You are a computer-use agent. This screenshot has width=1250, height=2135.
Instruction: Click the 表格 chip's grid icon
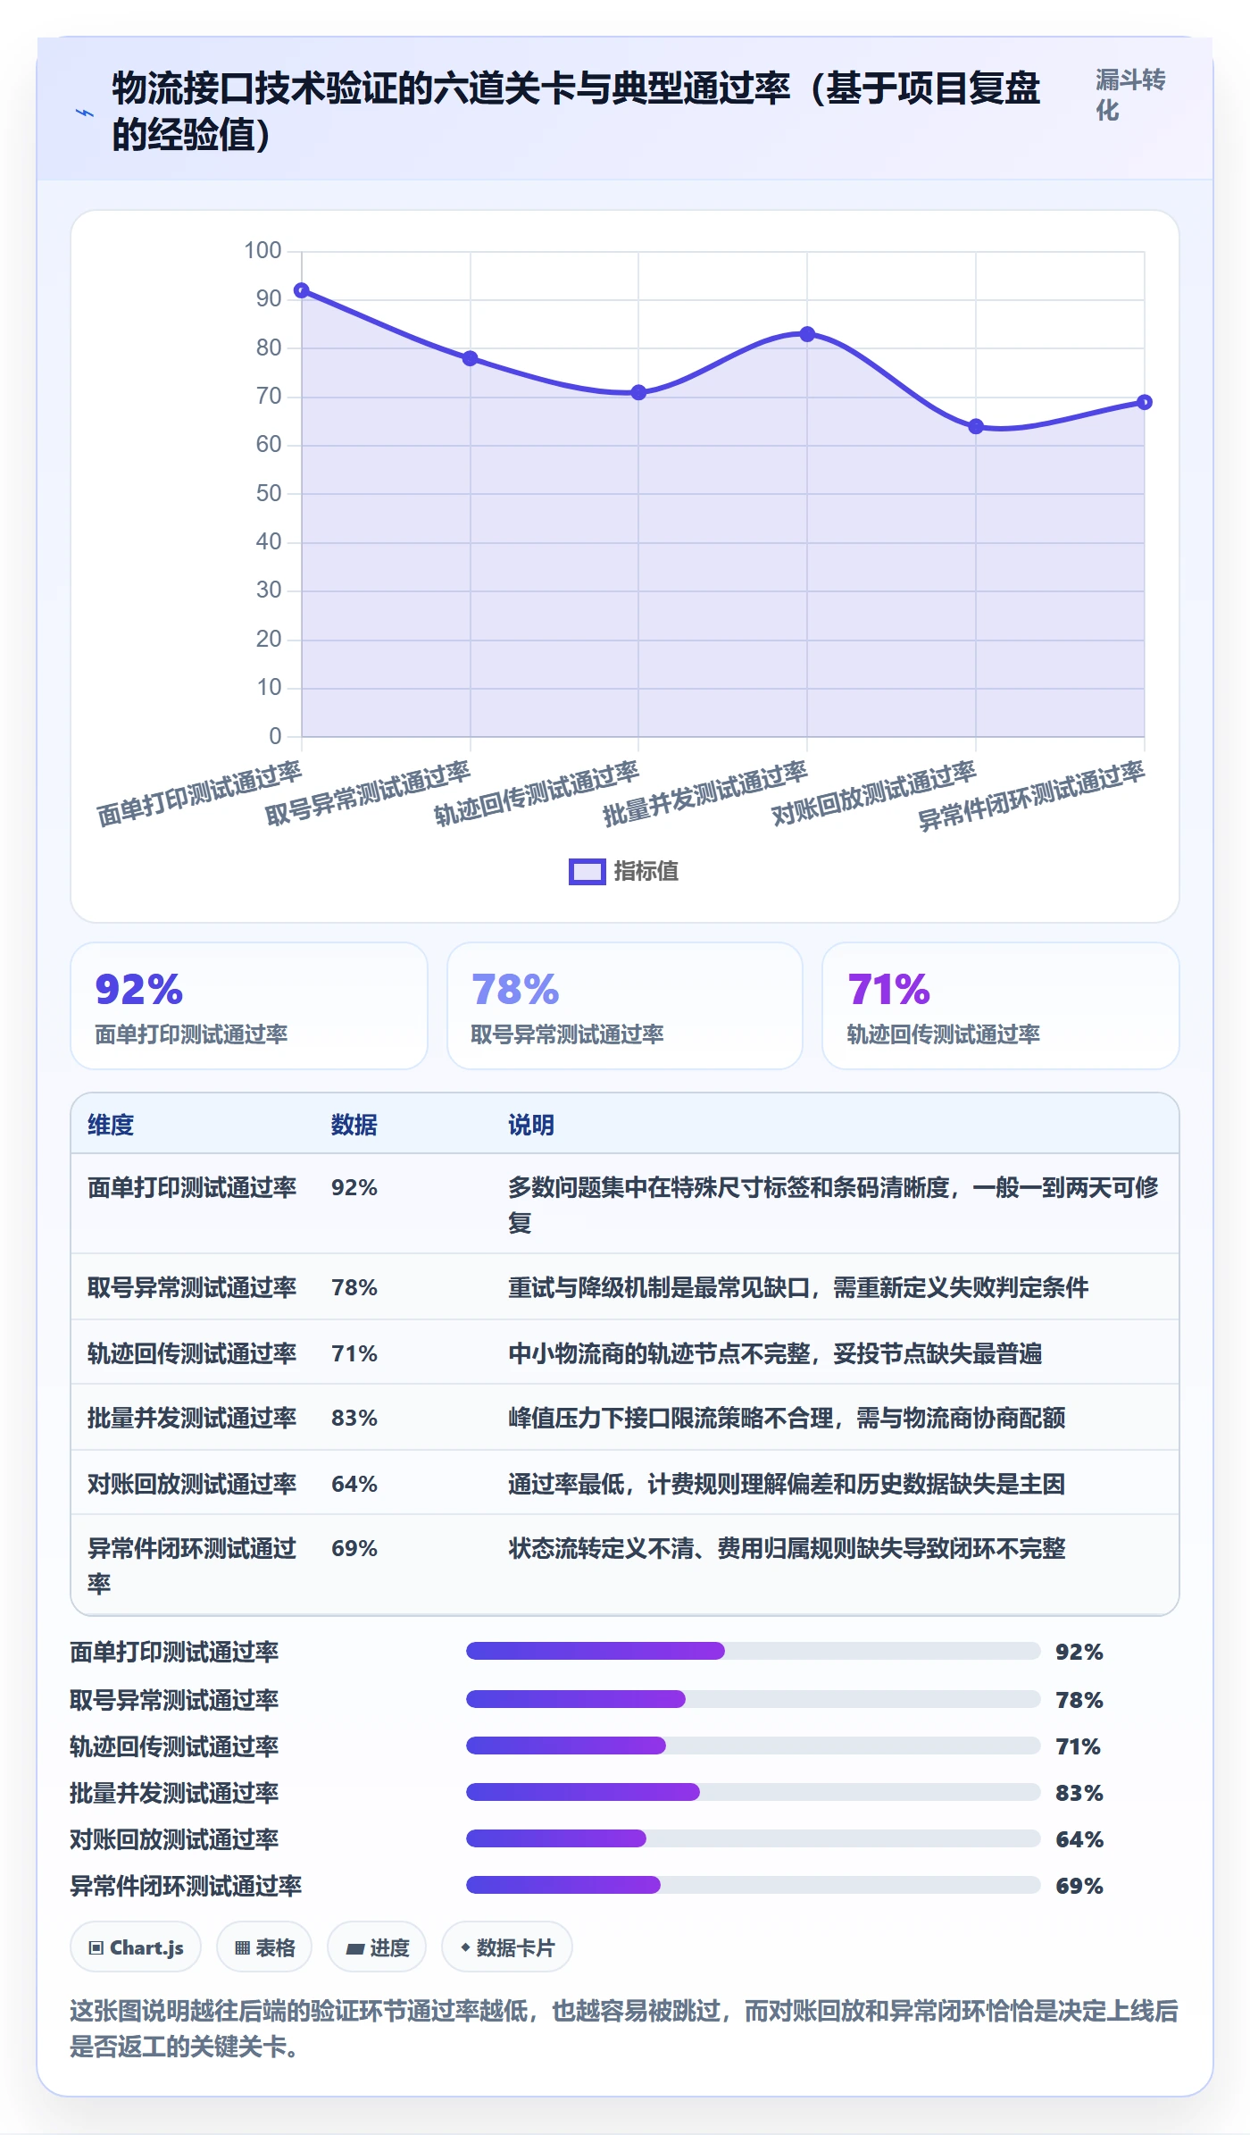click(242, 1948)
